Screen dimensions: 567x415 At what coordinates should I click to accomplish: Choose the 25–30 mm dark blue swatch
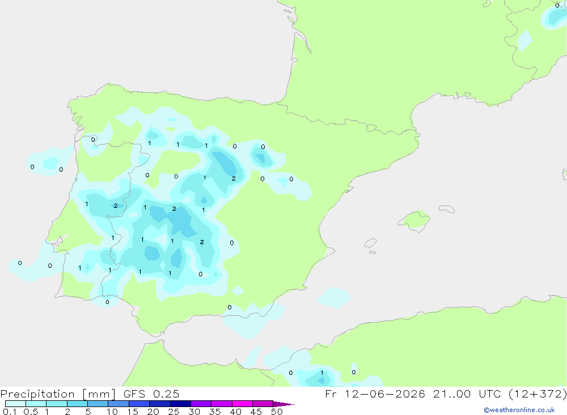[180, 404]
